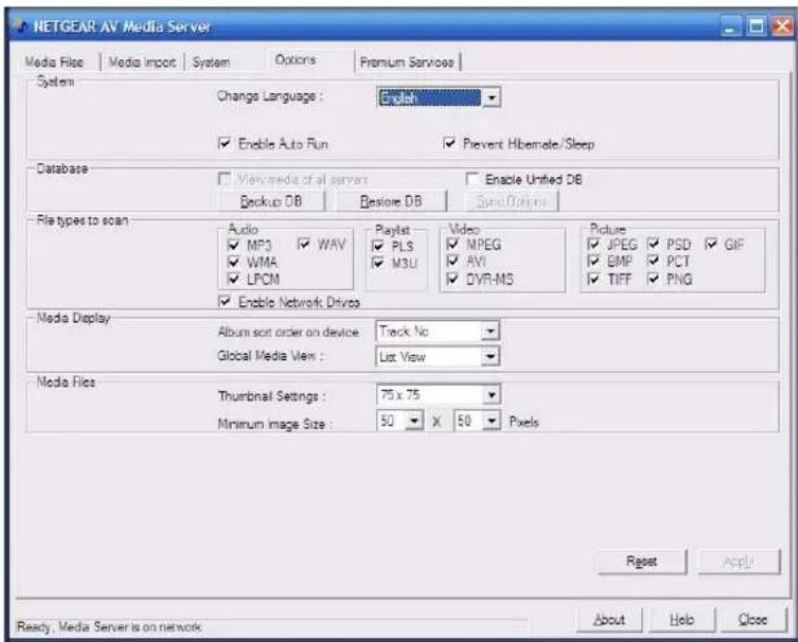Toggle Prevent Hibernate/Sleep checkbox
This screenshot has width=798, height=642.
[449, 144]
